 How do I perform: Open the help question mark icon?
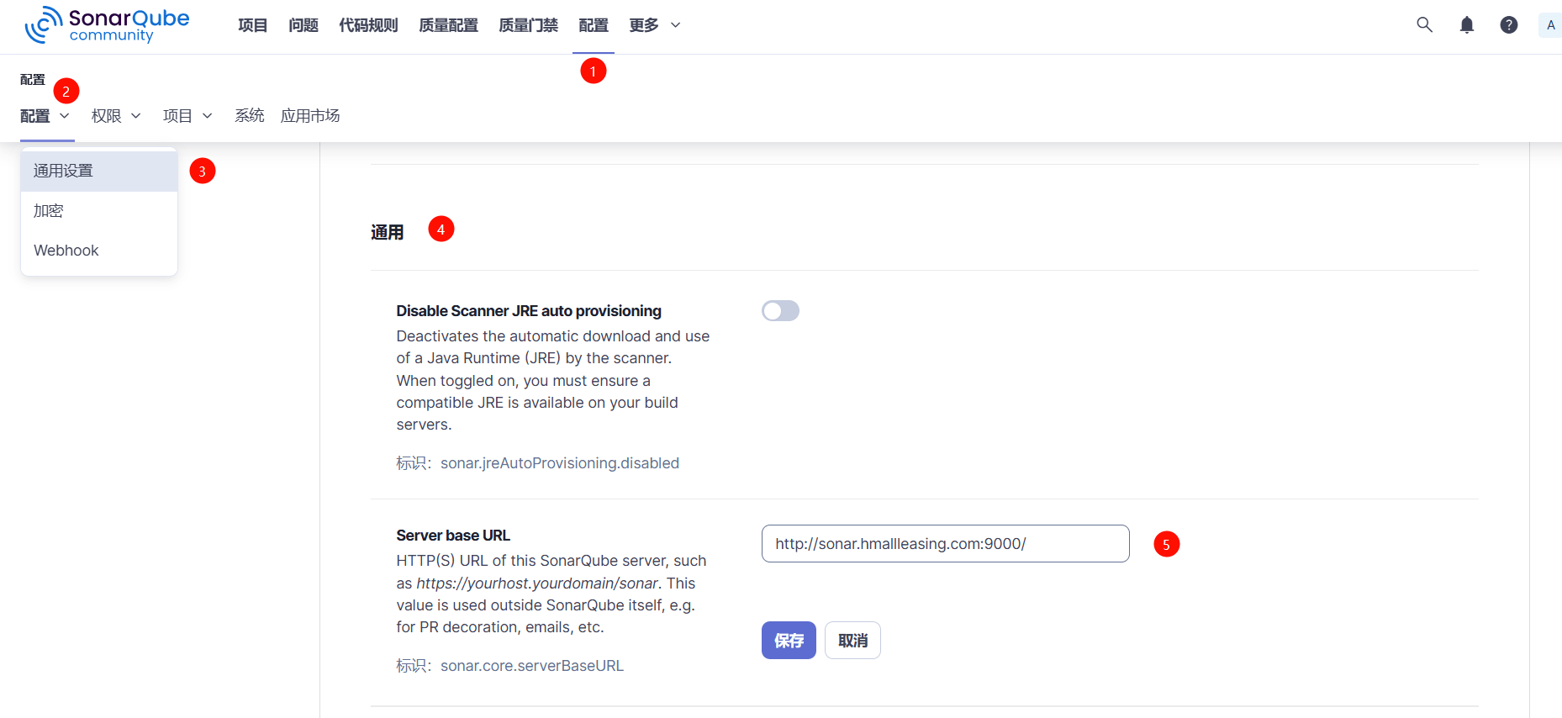pos(1508,25)
